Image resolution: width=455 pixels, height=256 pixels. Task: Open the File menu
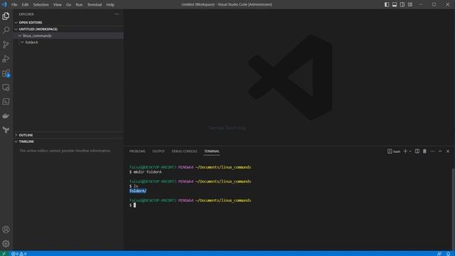[x=14, y=4]
